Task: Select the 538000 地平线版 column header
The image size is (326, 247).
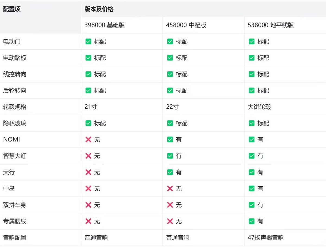Action: pyautogui.click(x=271, y=25)
